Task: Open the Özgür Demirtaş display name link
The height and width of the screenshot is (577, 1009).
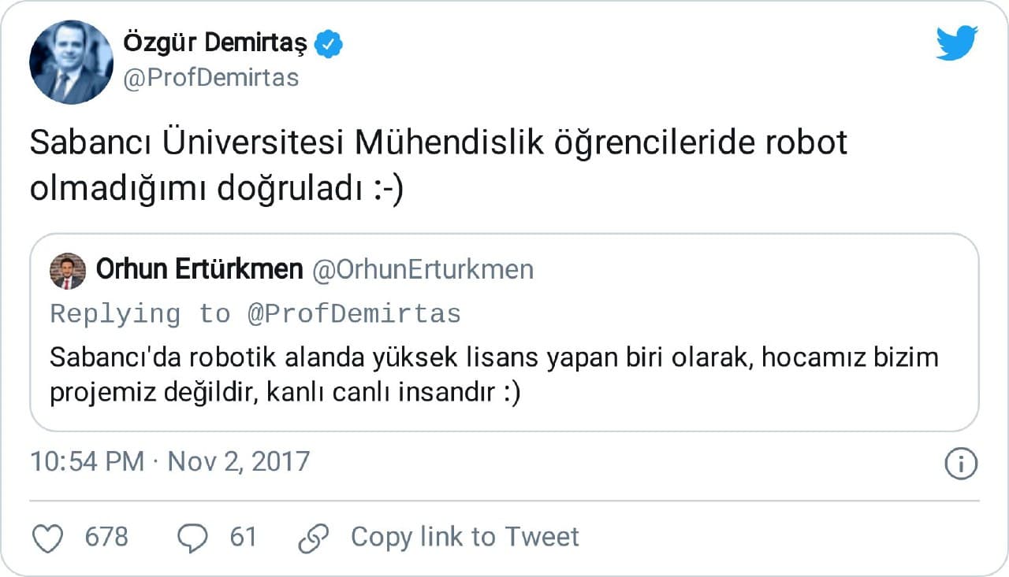Action: pyautogui.click(x=216, y=45)
